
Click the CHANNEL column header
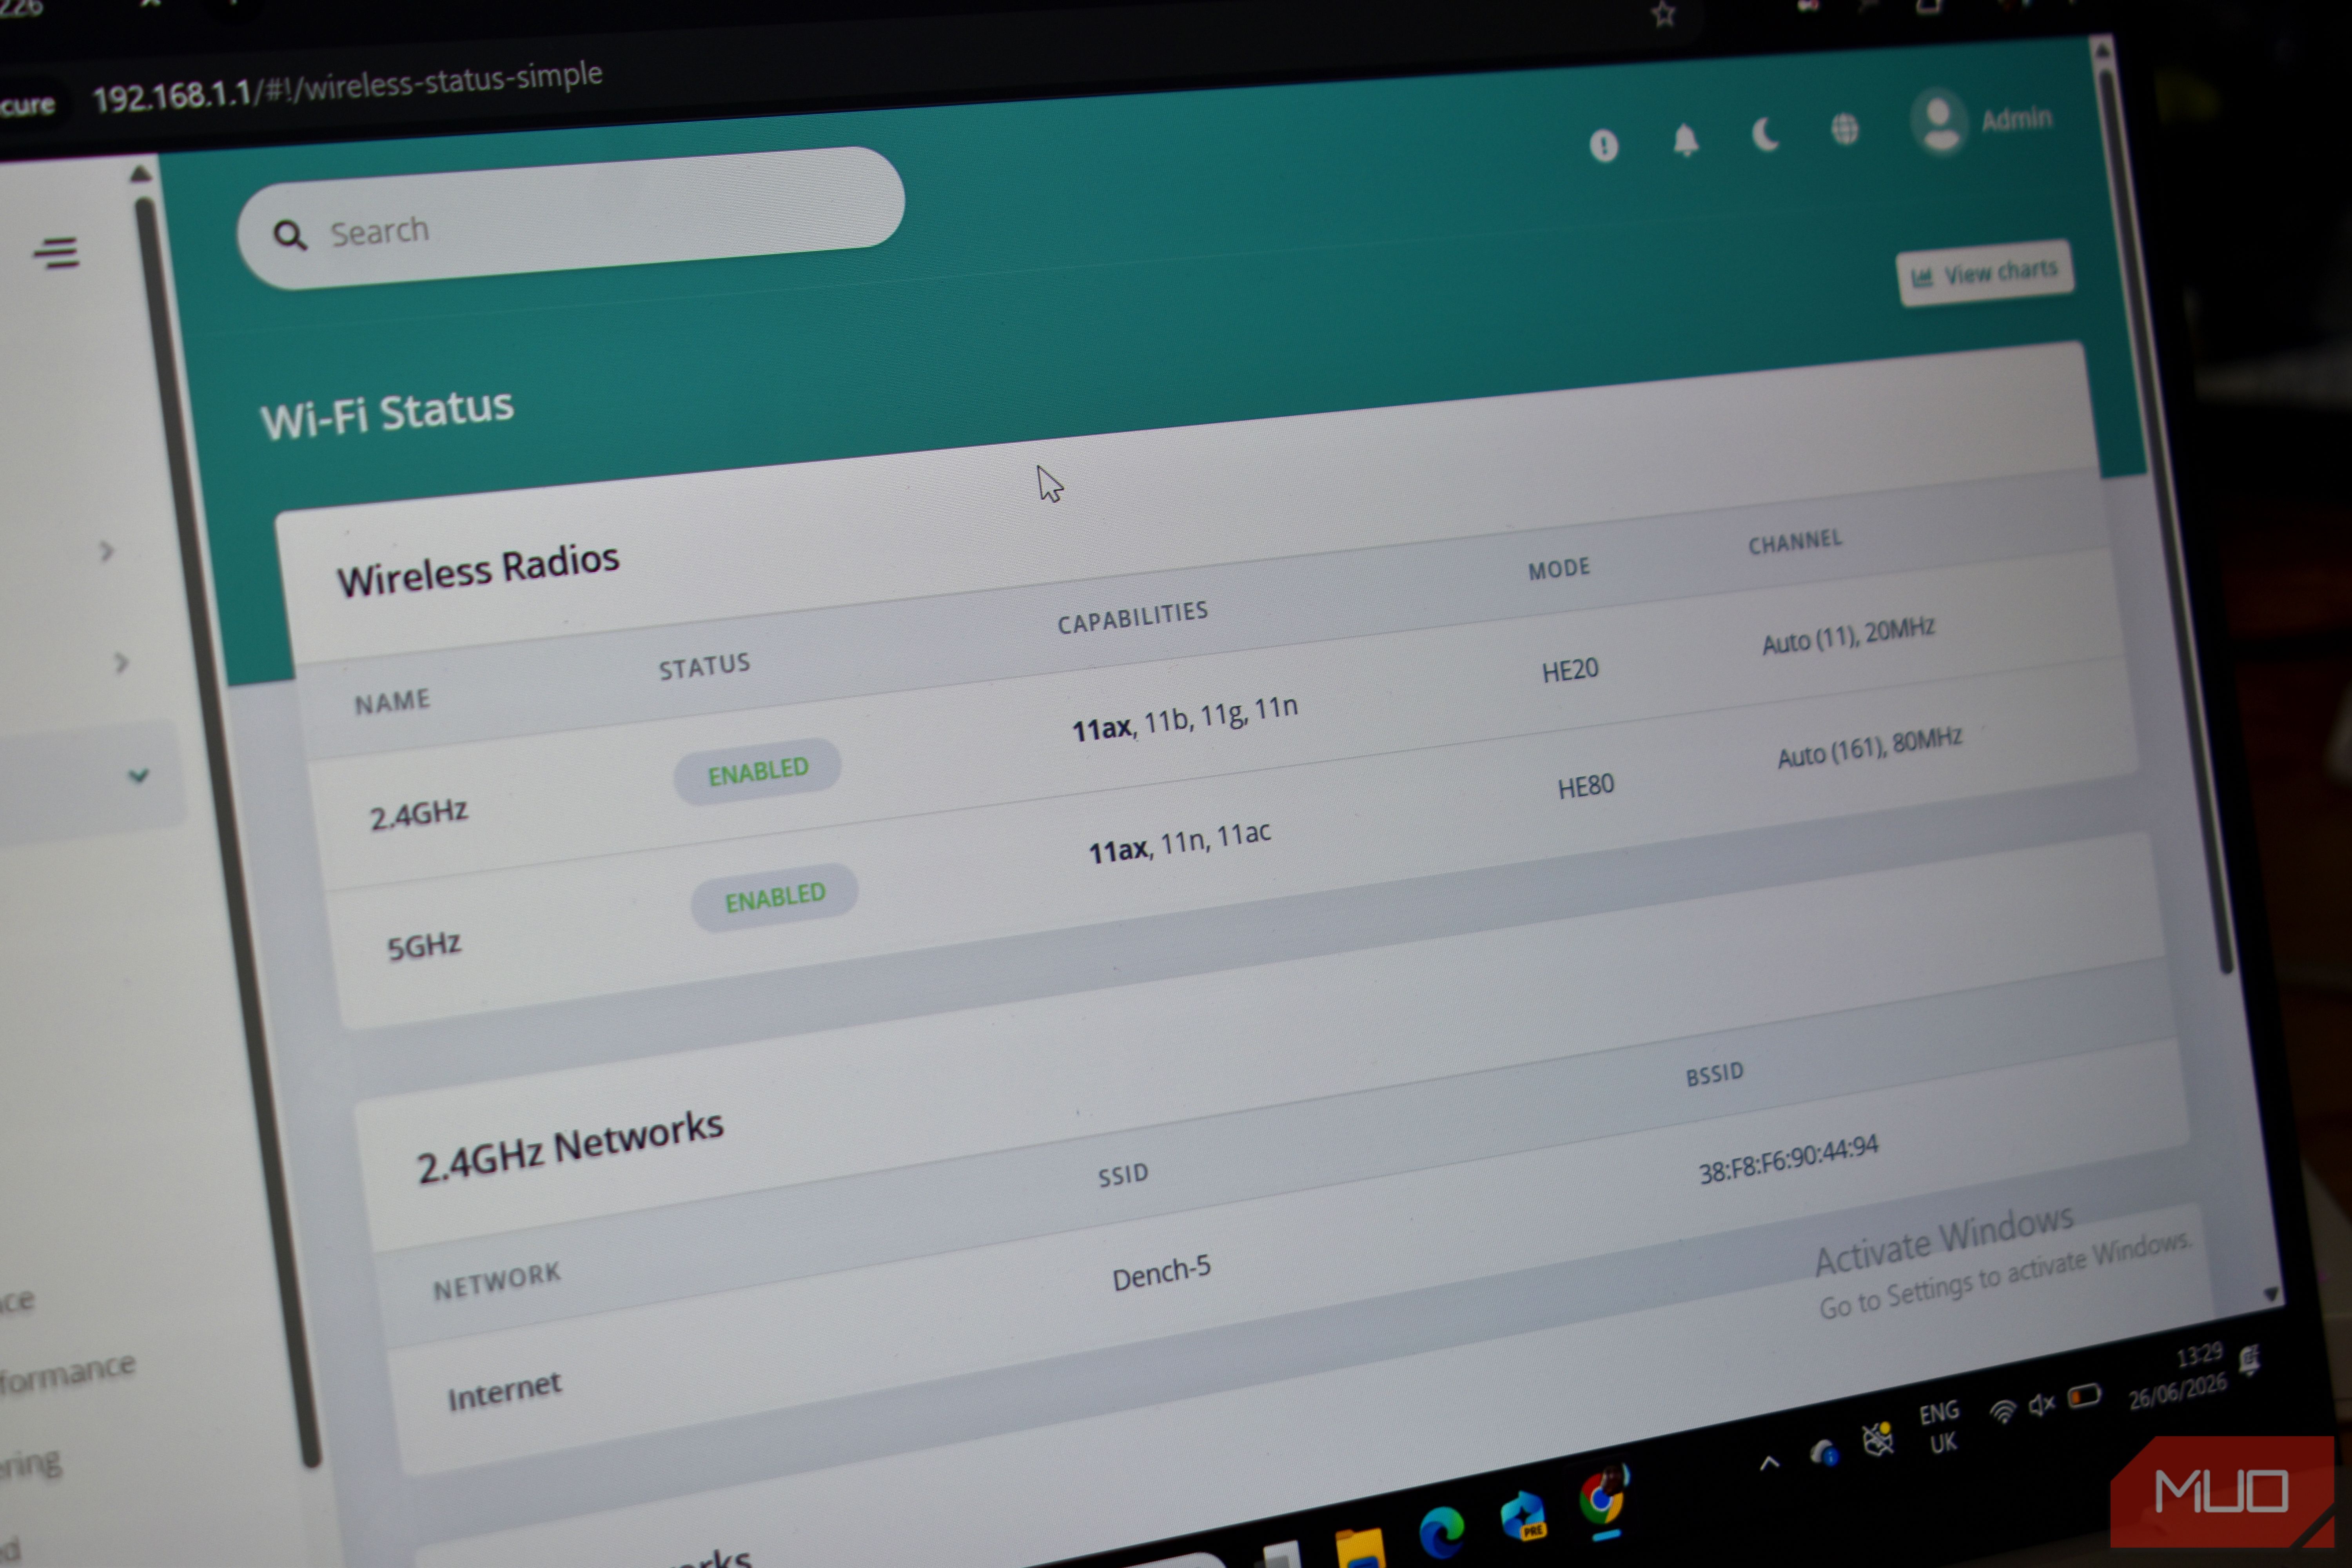tap(1795, 542)
